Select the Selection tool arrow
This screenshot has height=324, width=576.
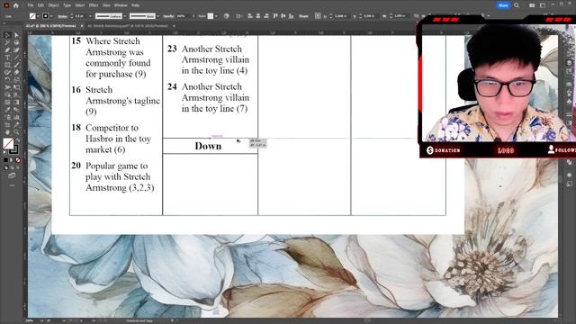tap(7, 35)
